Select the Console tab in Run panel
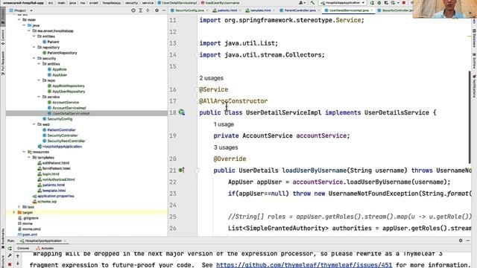 click(23, 248)
